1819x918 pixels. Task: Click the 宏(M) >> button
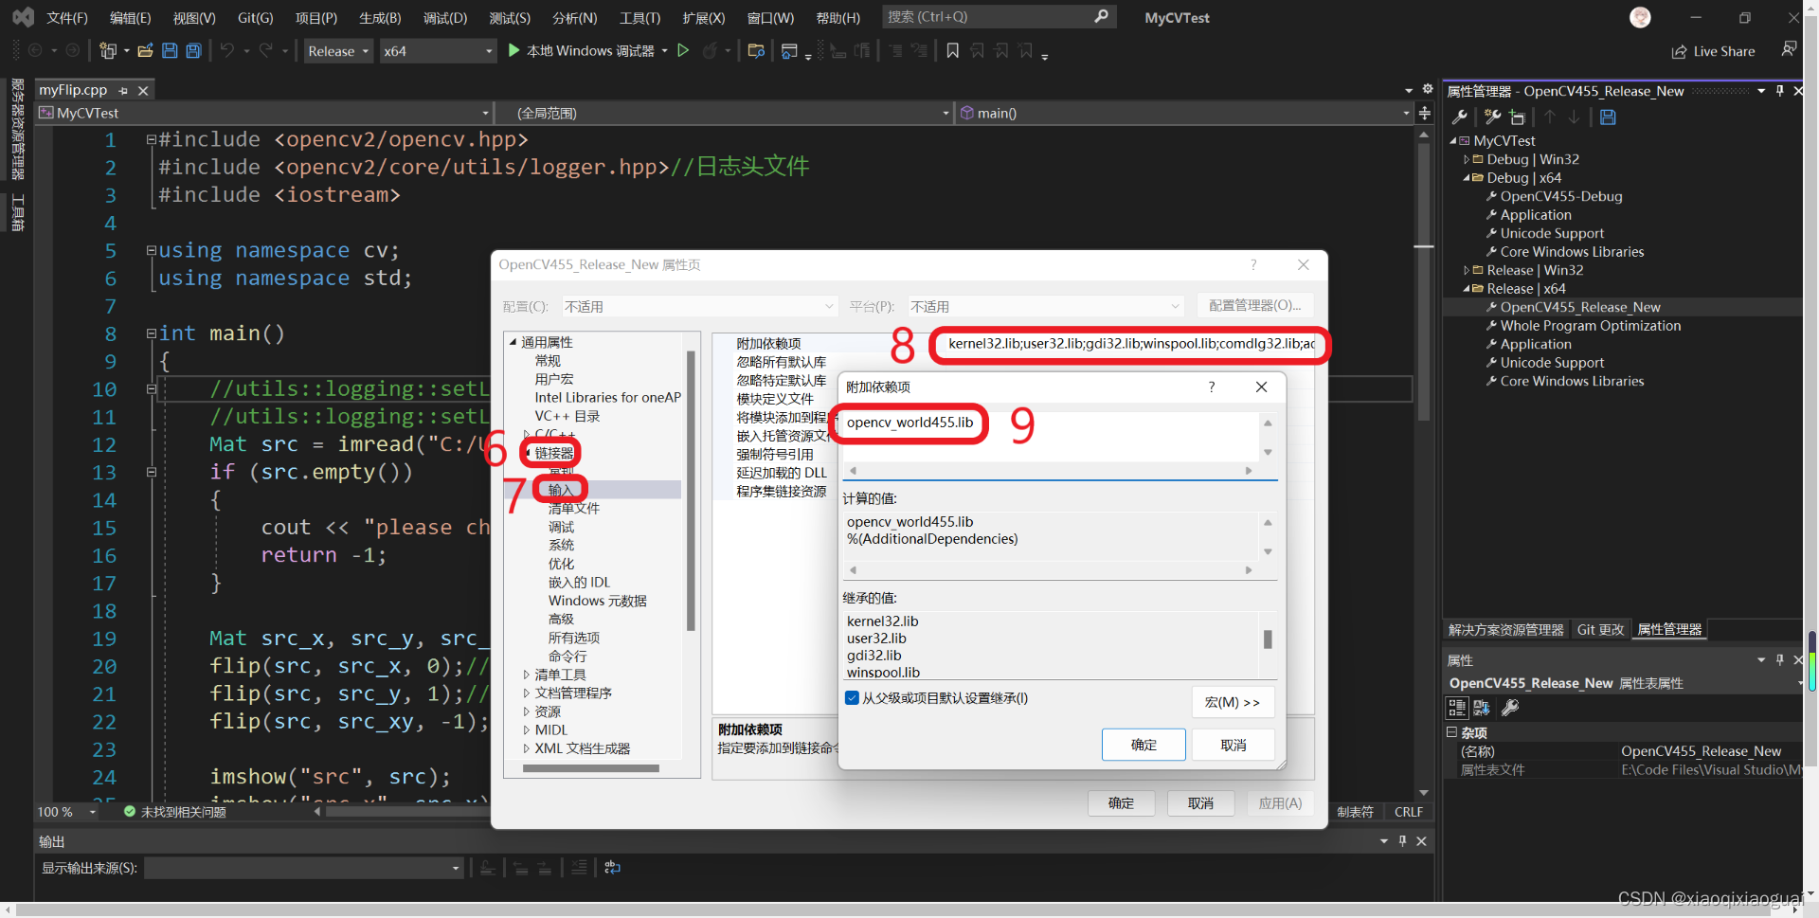(1232, 702)
